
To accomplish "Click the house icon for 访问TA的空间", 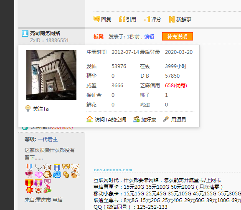I will point(90,119).
